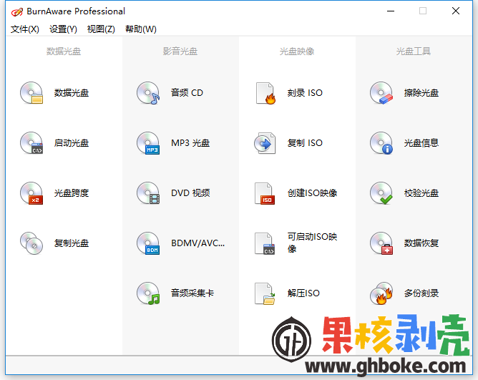Open the 文件(X) menu
478x380 pixels.
25,29
